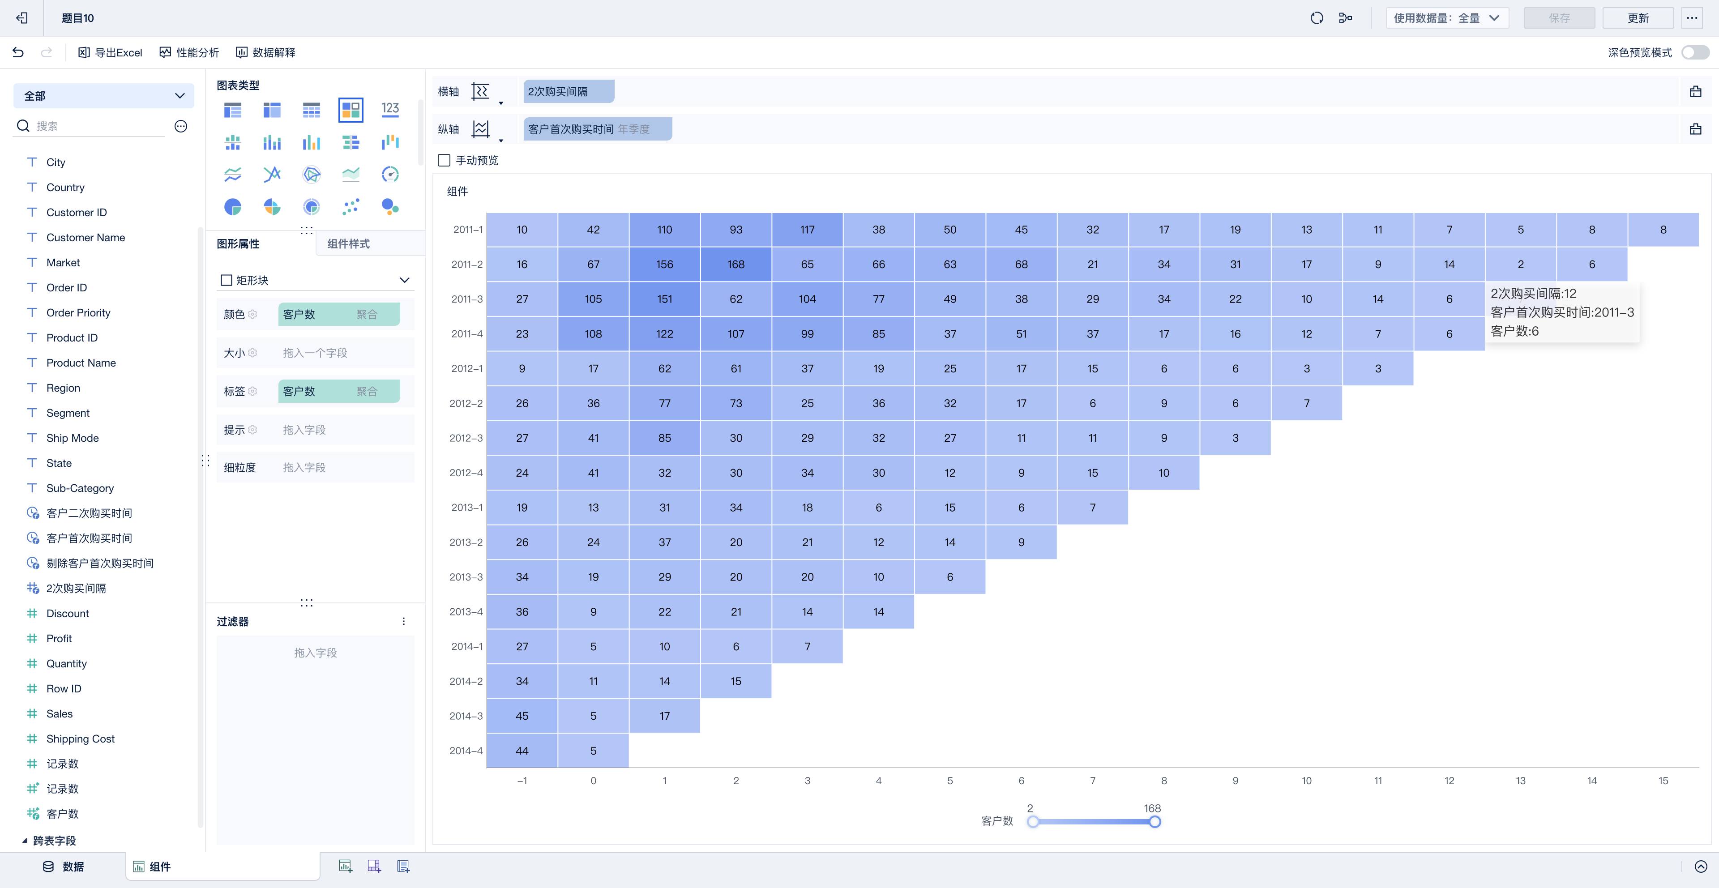Image resolution: width=1719 pixels, height=888 pixels.
Task: Choose the waterfall chart type icon
Action: pyautogui.click(x=390, y=142)
